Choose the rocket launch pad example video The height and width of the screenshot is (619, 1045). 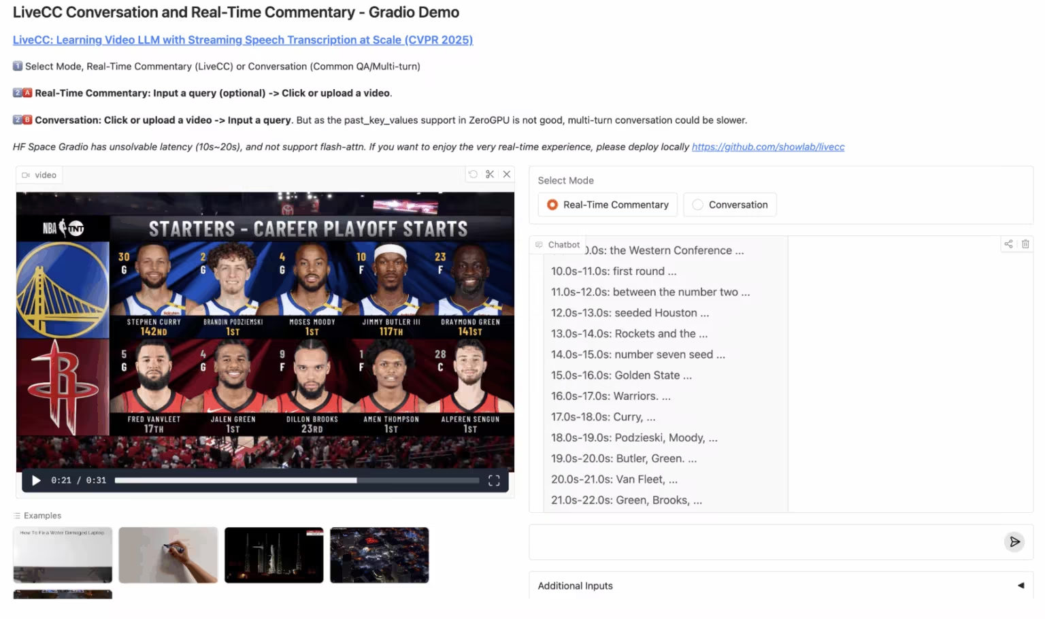point(274,555)
